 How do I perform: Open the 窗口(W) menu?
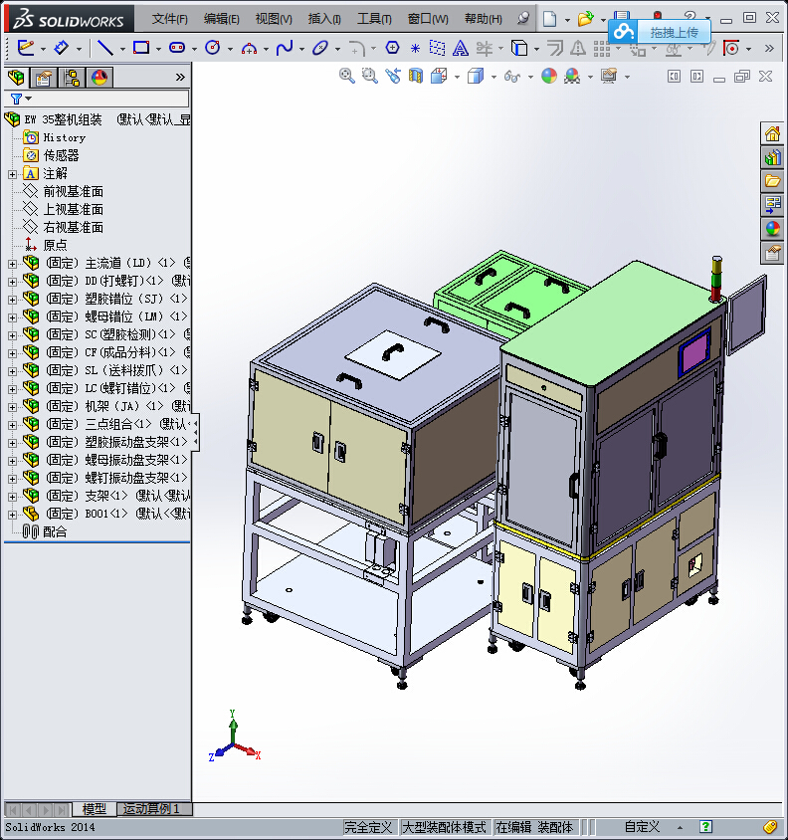point(428,19)
